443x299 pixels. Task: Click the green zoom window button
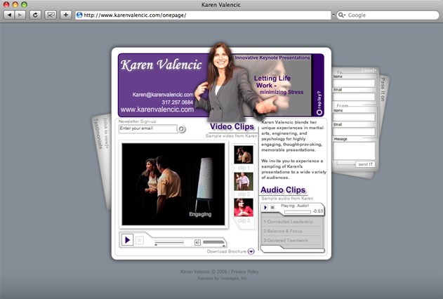tap(25, 4)
